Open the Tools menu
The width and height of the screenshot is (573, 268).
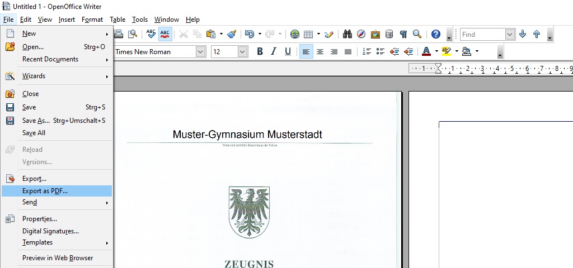[x=139, y=20]
